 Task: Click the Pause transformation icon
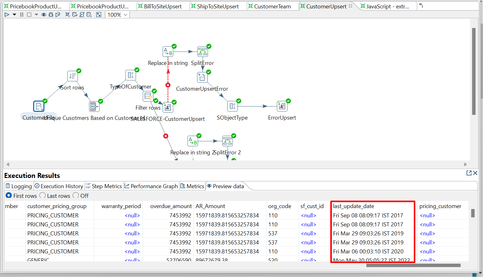point(22,15)
